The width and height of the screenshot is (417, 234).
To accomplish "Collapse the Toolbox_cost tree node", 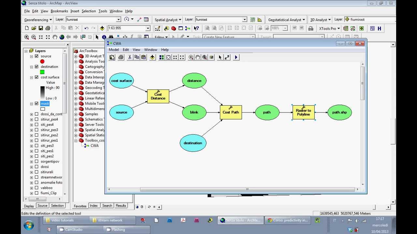I will point(76,140).
